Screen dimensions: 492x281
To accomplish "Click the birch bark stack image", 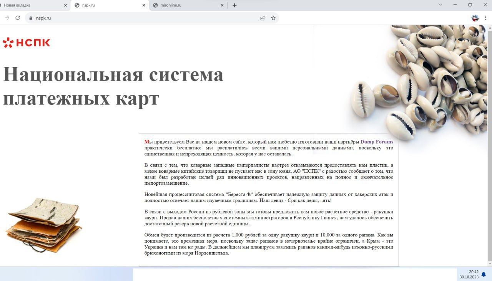I will pyautogui.click(x=43, y=225).
